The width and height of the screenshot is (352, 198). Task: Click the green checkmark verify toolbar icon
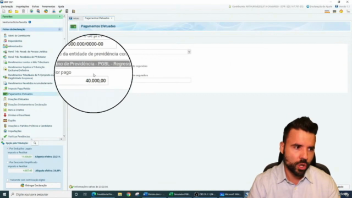61,11
